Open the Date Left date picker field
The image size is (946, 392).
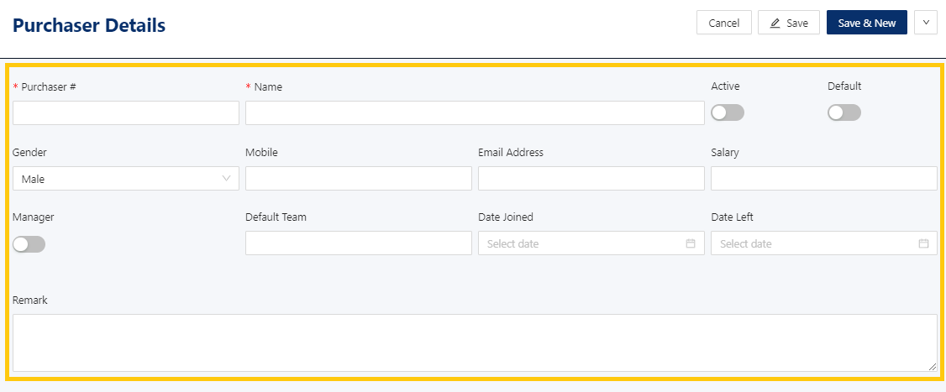(824, 243)
